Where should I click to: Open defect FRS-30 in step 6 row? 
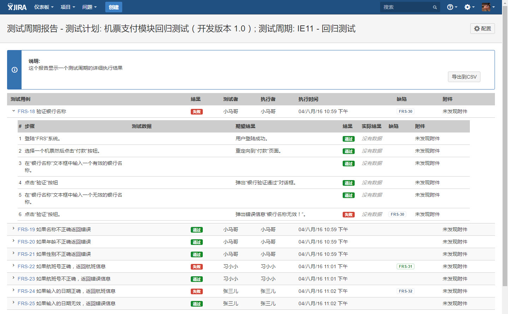pos(397,214)
